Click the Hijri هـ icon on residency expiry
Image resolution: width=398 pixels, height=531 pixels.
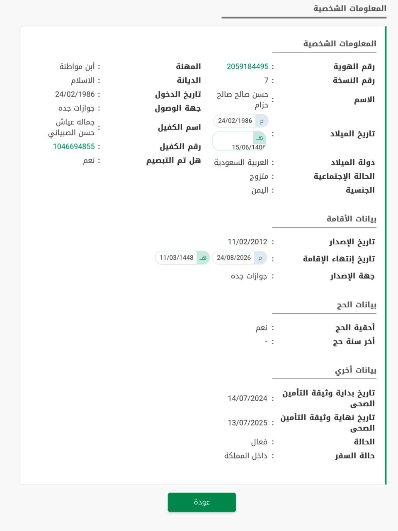[x=203, y=258]
